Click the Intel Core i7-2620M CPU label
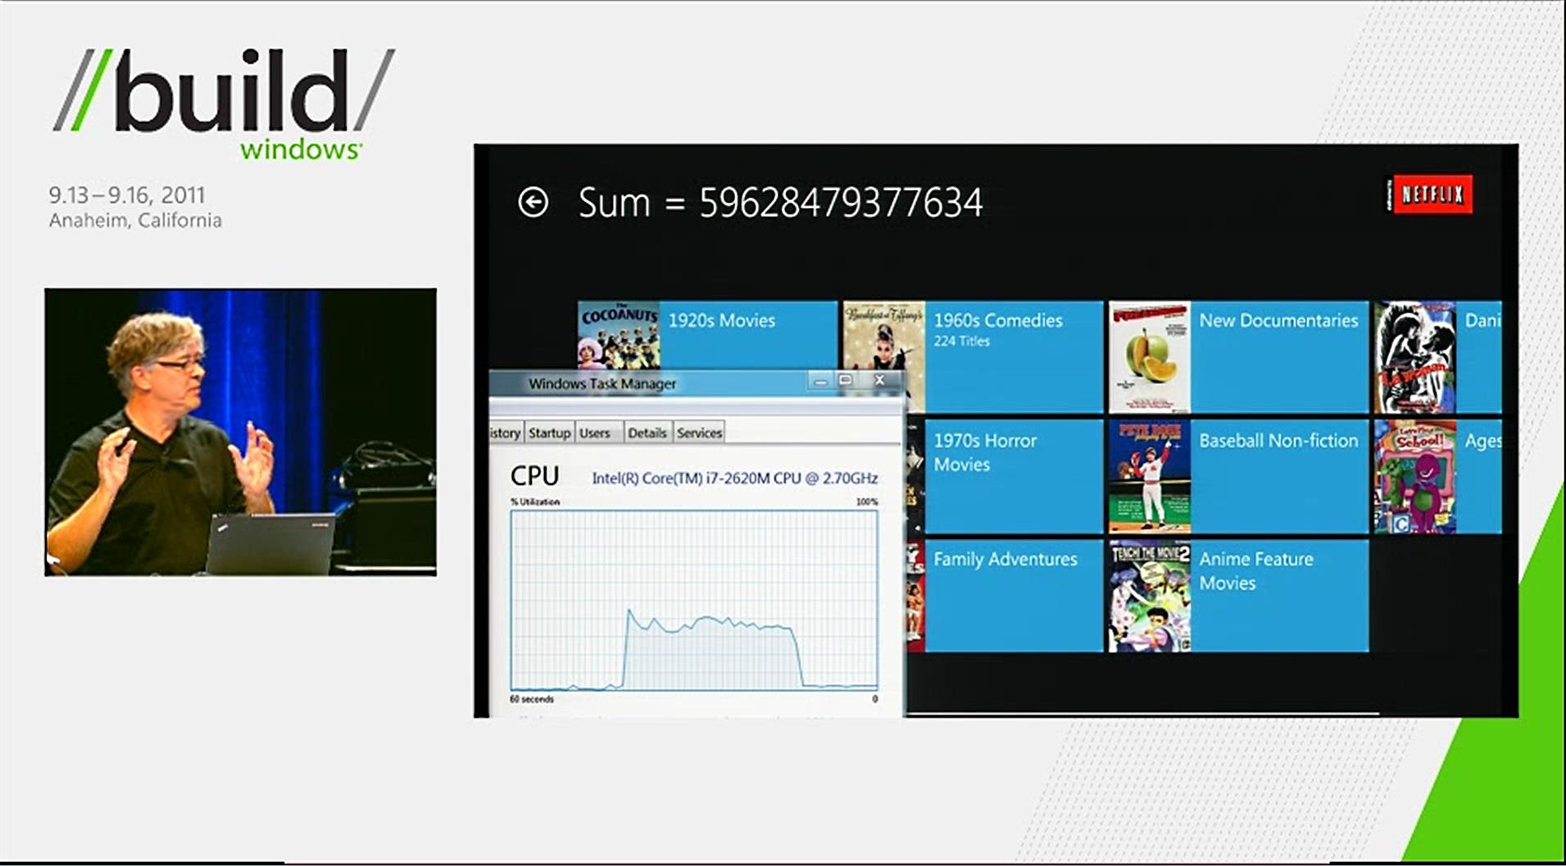 [x=734, y=478]
